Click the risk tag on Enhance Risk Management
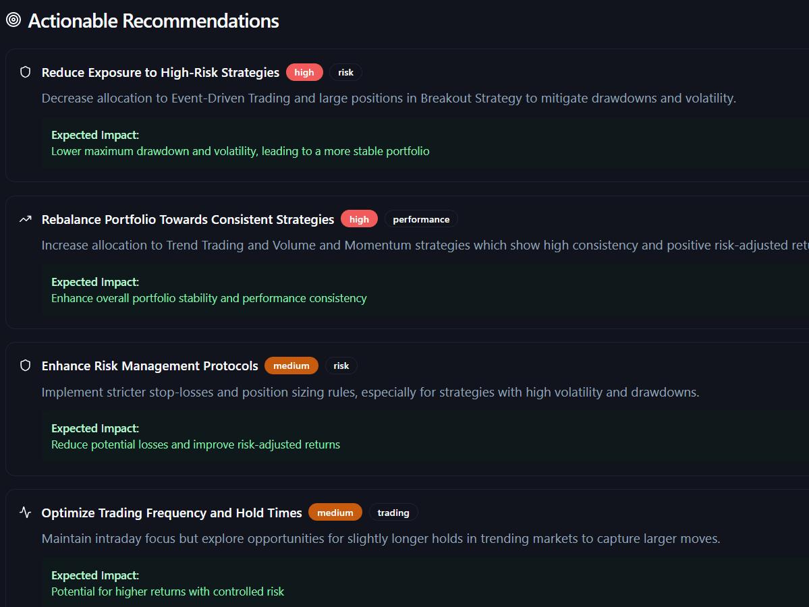Image resolution: width=809 pixels, height=607 pixels. 341,365
